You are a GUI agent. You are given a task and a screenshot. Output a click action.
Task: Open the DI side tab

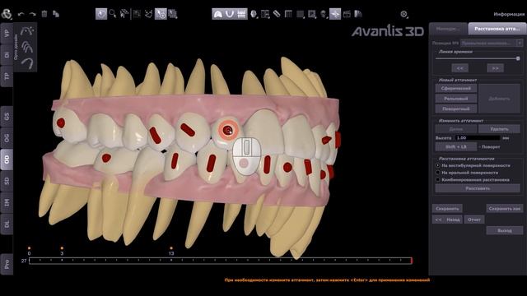[7, 55]
